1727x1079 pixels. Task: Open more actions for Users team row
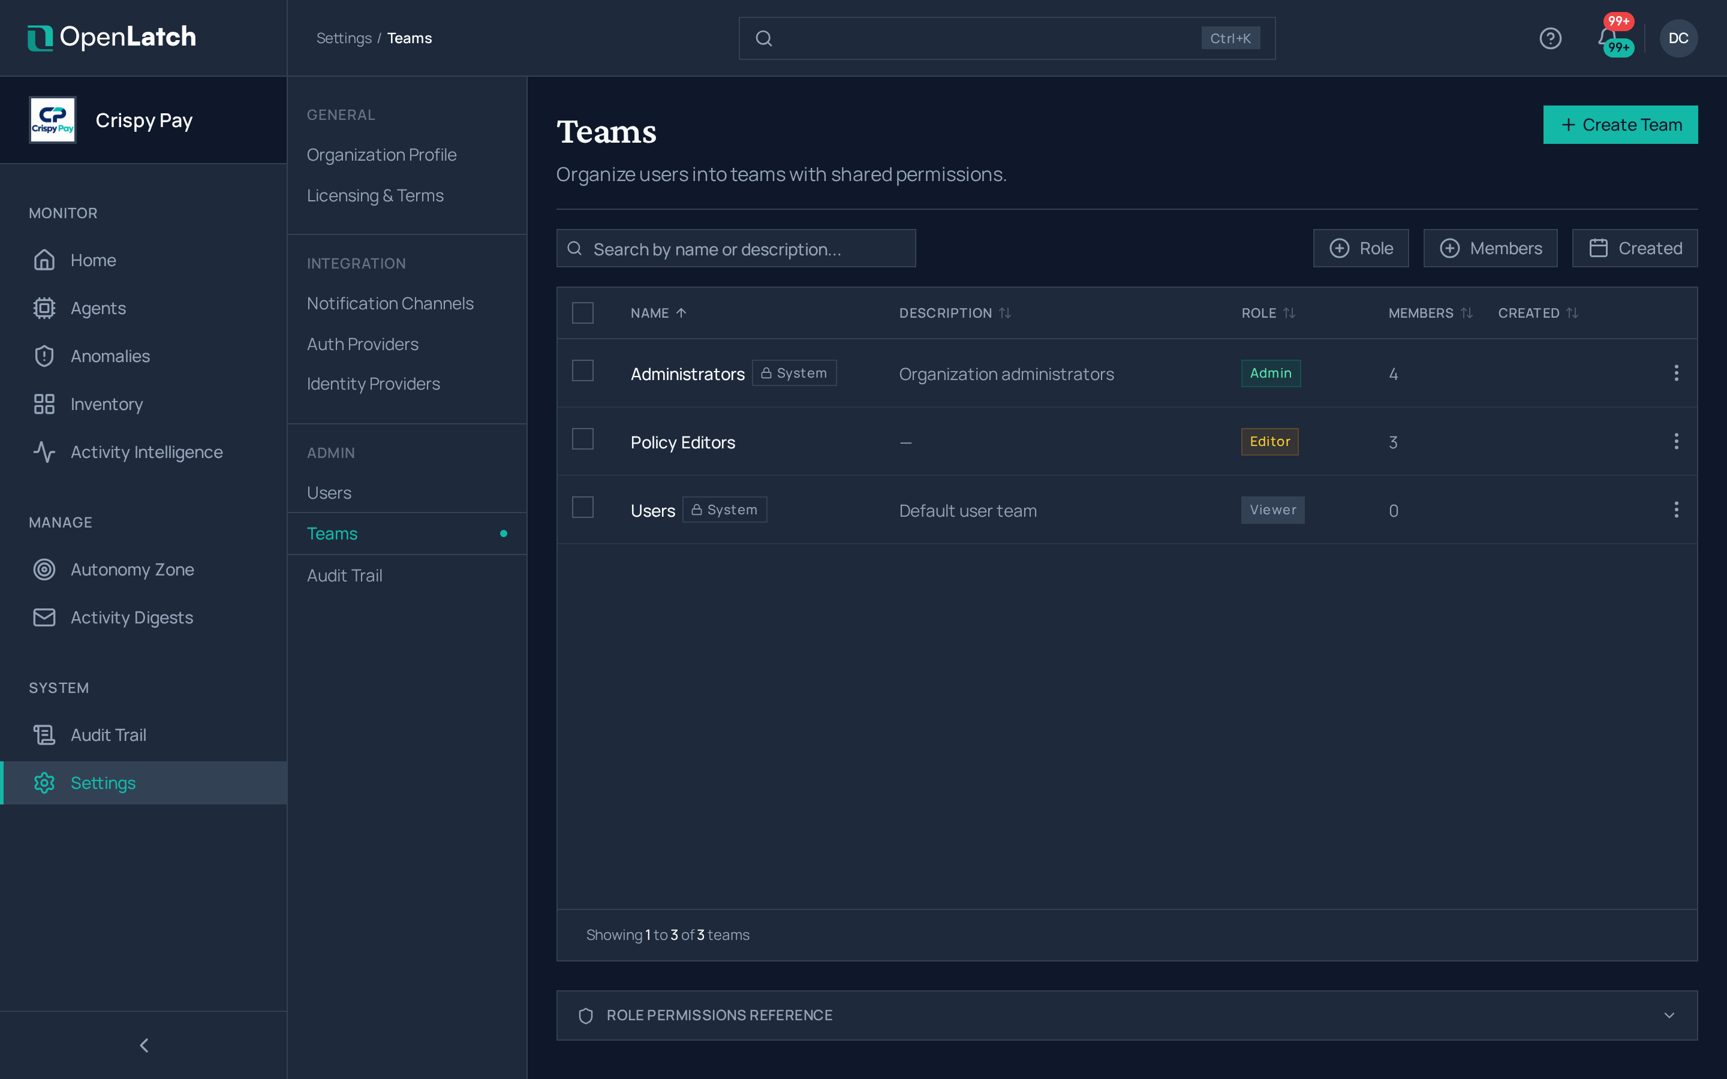pos(1677,510)
